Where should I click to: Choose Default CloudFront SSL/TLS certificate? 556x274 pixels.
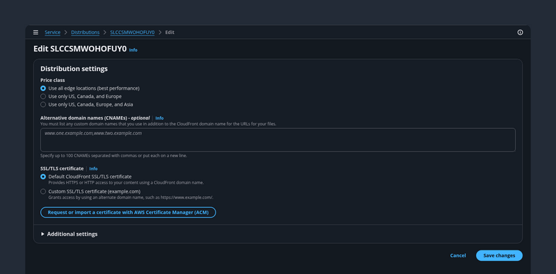click(43, 177)
